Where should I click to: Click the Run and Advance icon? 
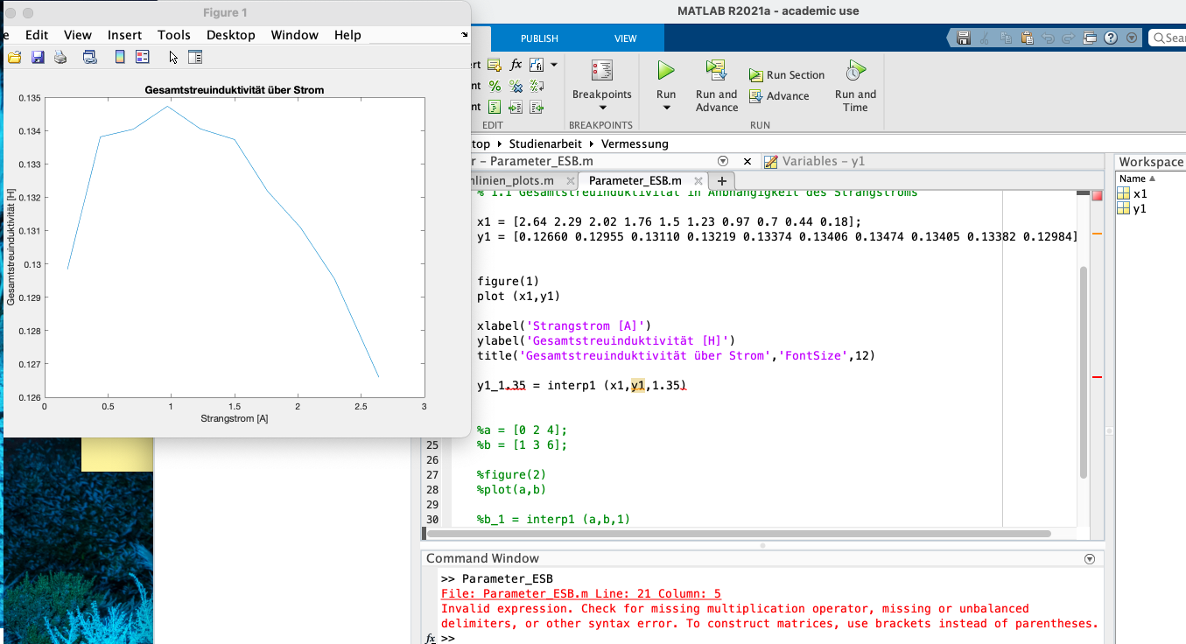coord(716,71)
